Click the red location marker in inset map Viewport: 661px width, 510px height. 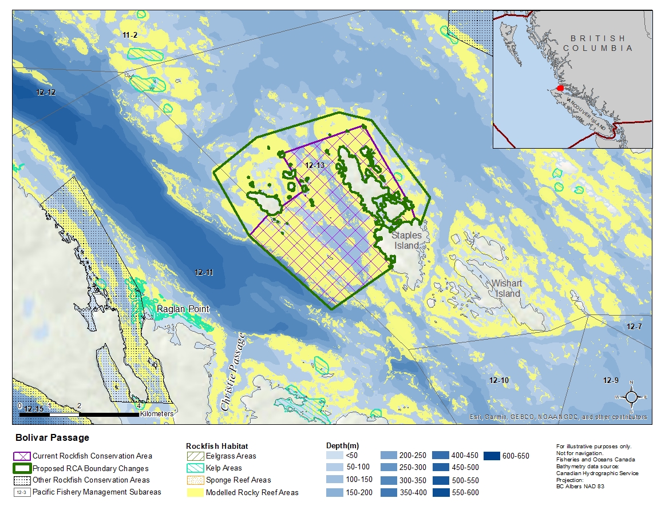[559, 88]
